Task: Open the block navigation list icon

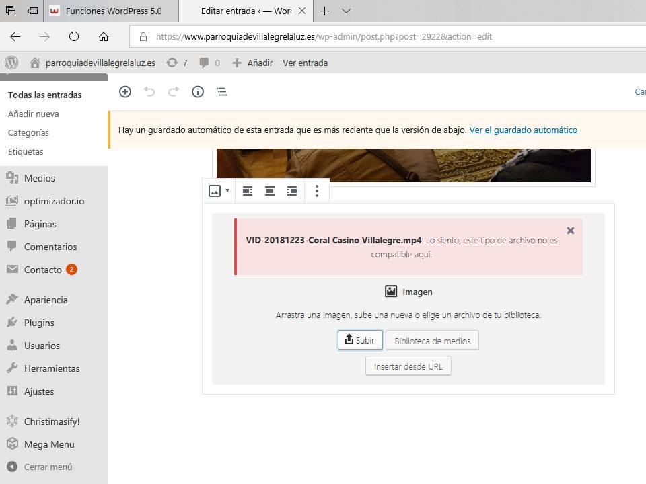Action: (x=221, y=92)
